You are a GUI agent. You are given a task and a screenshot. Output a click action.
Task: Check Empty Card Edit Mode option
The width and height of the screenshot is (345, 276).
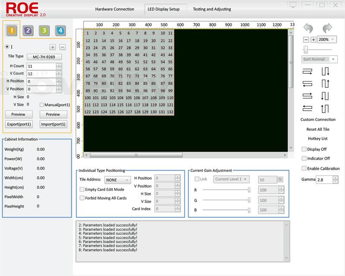coord(82,189)
